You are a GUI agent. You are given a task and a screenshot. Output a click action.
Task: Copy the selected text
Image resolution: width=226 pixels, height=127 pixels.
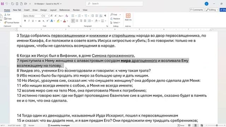tap(8, 19)
